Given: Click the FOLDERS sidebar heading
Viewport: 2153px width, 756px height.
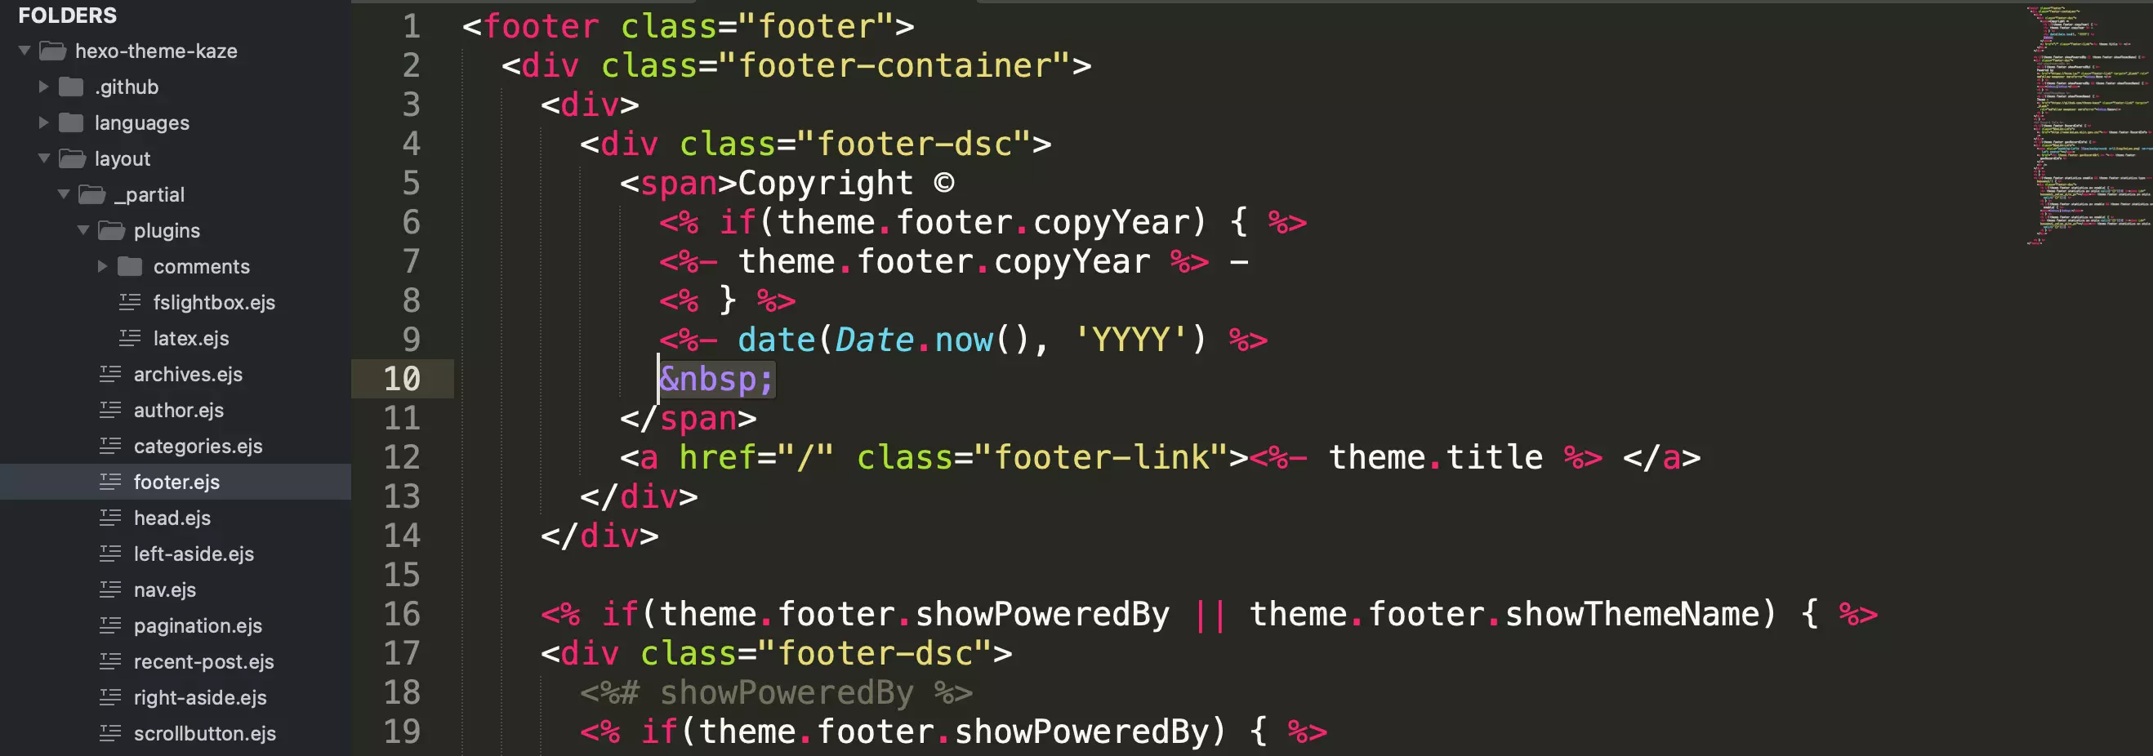Looking at the screenshot, I should click(68, 16).
